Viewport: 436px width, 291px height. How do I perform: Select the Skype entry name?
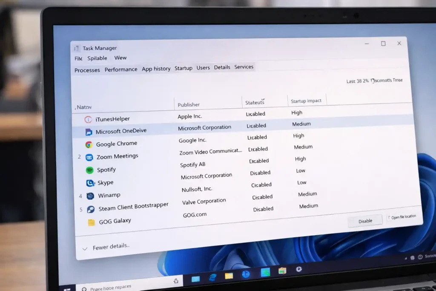(x=106, y=182)
